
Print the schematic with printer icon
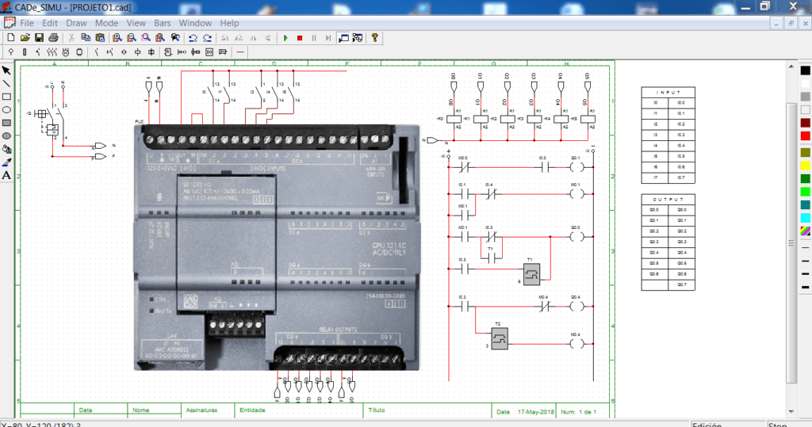(x=53, y=38)
